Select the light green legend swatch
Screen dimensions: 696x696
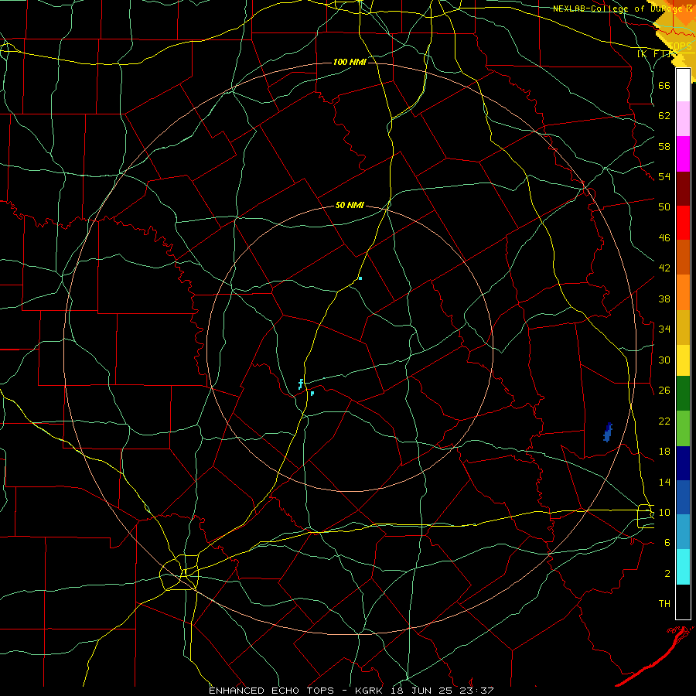pyautogui.click(x=683, y=428)
